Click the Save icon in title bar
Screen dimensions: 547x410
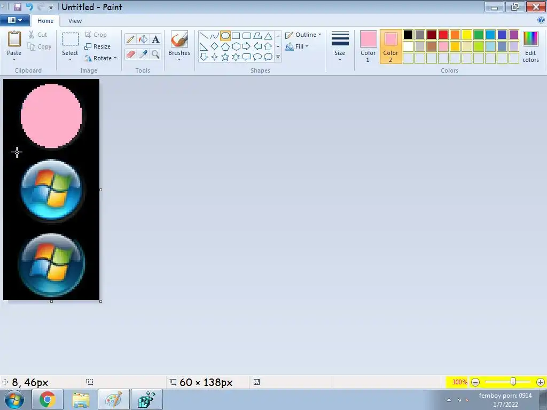coord(17,7)
